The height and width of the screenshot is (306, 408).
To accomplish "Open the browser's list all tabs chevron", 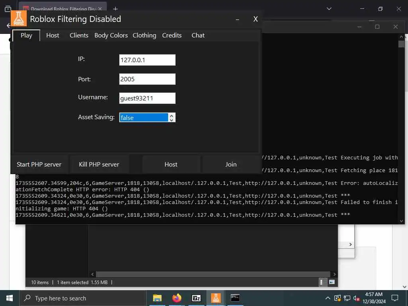I will tap(329, 9).
